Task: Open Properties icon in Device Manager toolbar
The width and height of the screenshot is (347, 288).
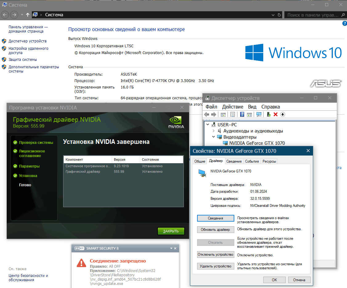Action: pos(232,114)
